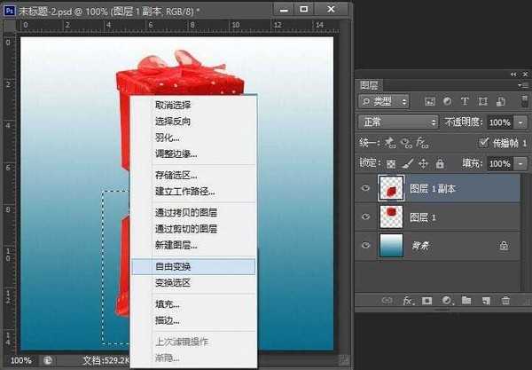The width and height of the screenshot is (532, 370).
Task: Switch to 图层 panel tab
Action: [369, 85]
